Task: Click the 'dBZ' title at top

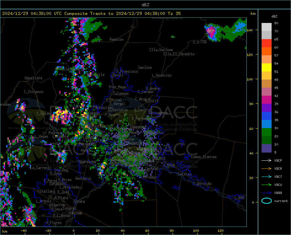Action: coord(145,5)
